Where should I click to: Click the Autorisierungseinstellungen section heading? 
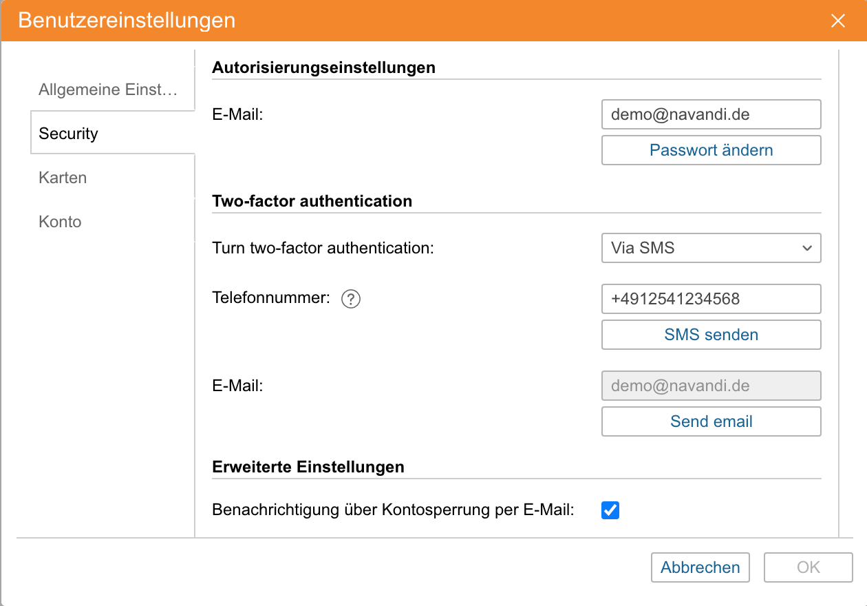[323, 67]
